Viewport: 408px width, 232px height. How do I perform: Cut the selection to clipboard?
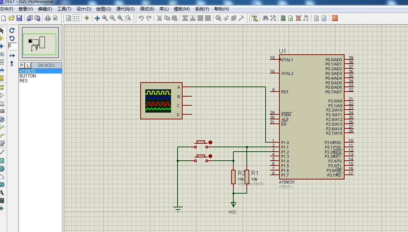(159, 18)
